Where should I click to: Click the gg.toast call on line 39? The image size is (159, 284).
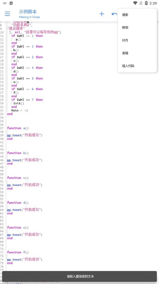tap(25, 135)
